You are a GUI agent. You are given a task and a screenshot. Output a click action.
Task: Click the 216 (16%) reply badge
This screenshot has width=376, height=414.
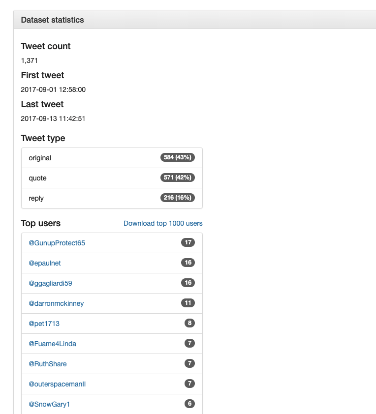pyautogui.click(x=178, y=198)
